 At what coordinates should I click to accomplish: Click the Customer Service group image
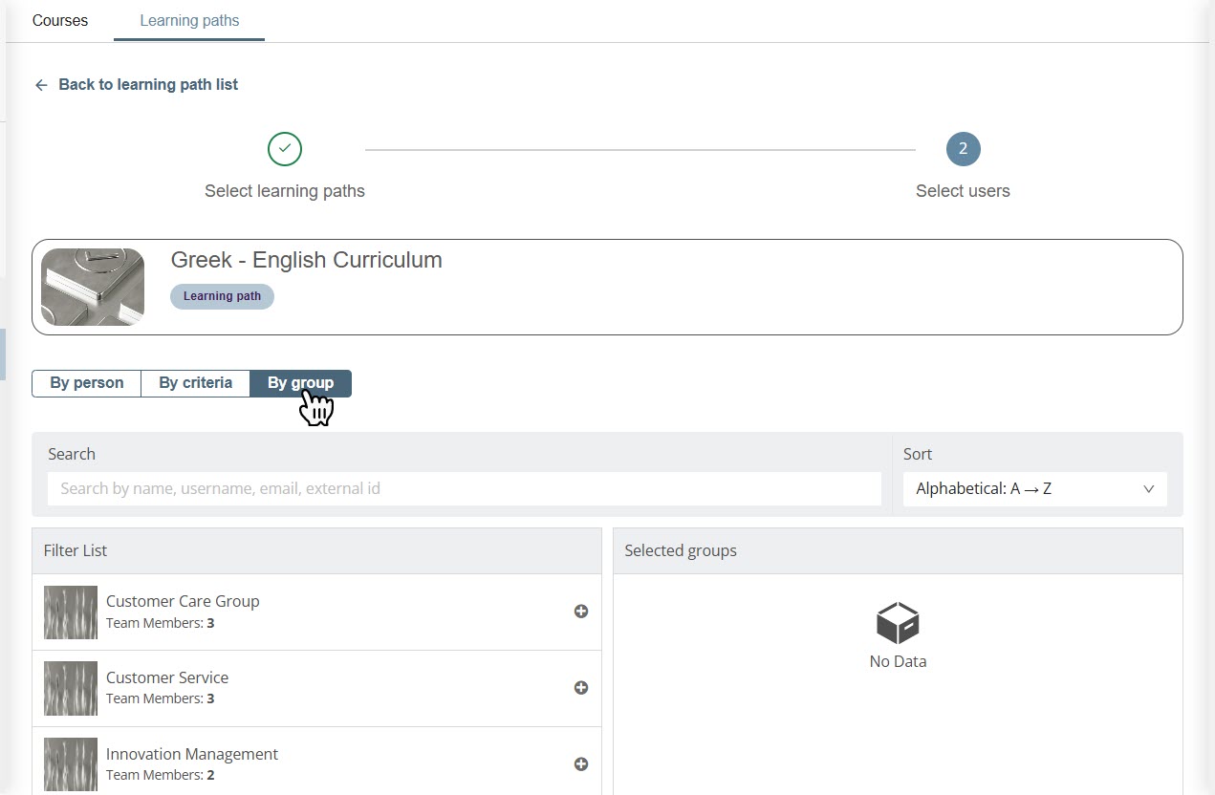[x=71, y=688]
